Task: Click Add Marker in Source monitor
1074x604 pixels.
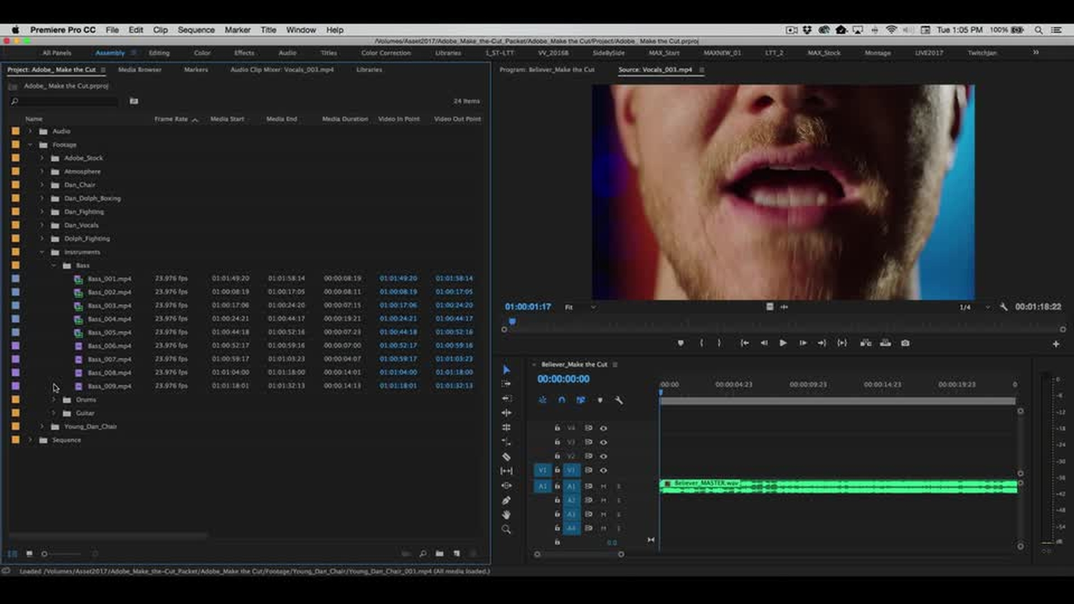Action: 681,343
